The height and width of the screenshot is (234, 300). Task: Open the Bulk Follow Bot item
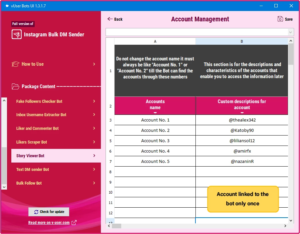click(x=56, y=183)
